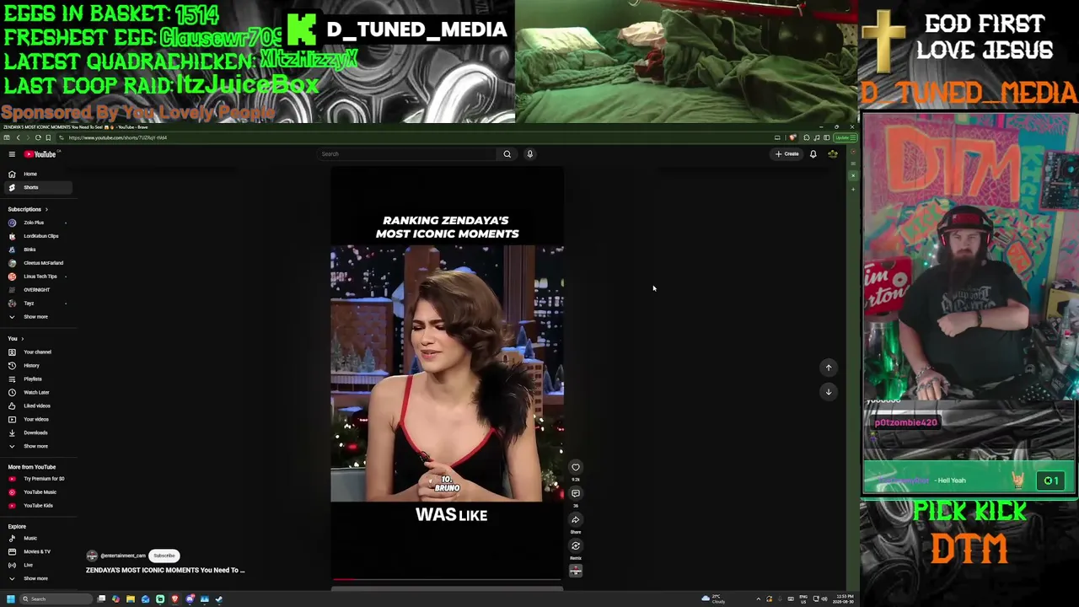
Task: Click the YouTube search input field
Action: point(407,154)
